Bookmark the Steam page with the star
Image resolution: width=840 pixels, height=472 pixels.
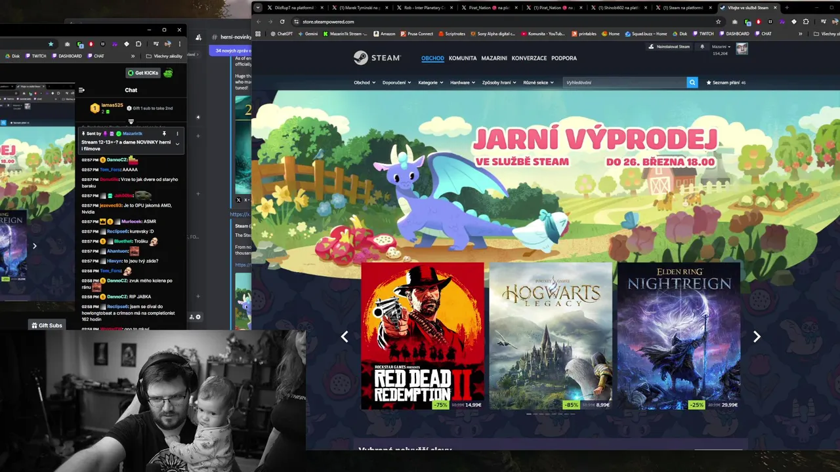point(718,22)
